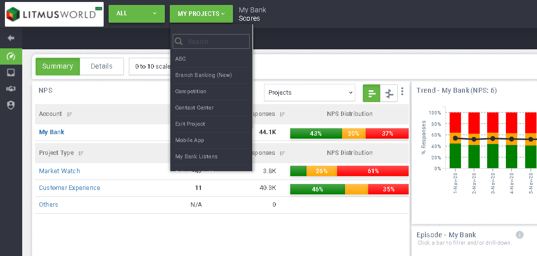Open the dashboard gauge icon in sidebar
The width and height of the screenshot is (537, 256).
[11, 56]
